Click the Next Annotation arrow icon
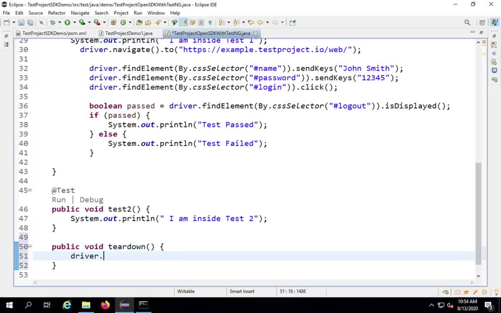Viewport: 501px width, 313px height. (221, 22)
